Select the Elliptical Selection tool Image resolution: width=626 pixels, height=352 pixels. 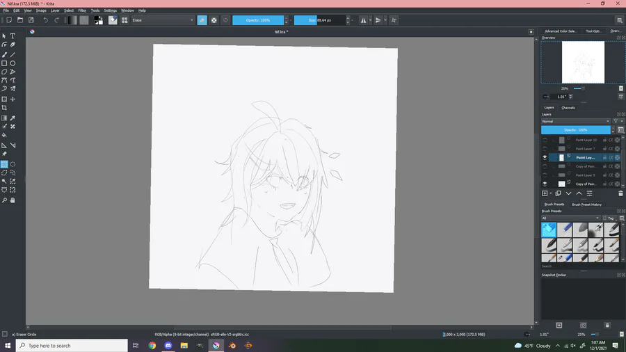click(x=13, y=164)
